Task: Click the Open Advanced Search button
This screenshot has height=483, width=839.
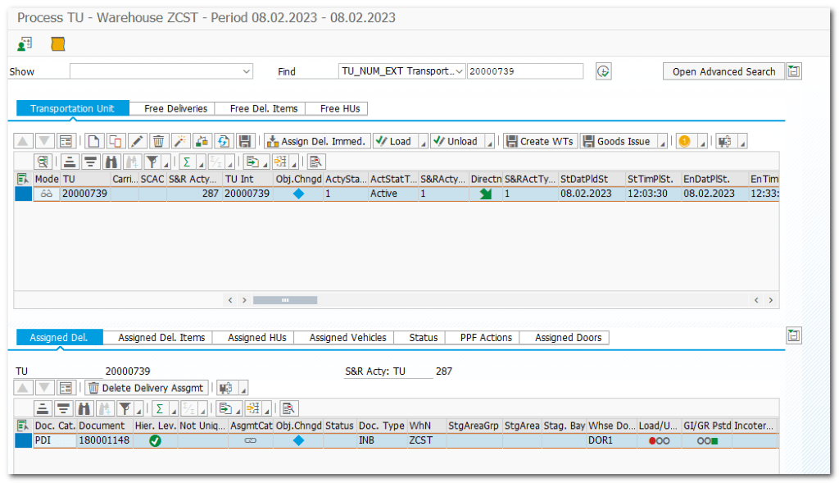Action: 723,71
